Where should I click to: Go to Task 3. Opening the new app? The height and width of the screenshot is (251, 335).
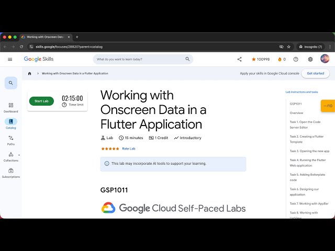pos(309,151)
